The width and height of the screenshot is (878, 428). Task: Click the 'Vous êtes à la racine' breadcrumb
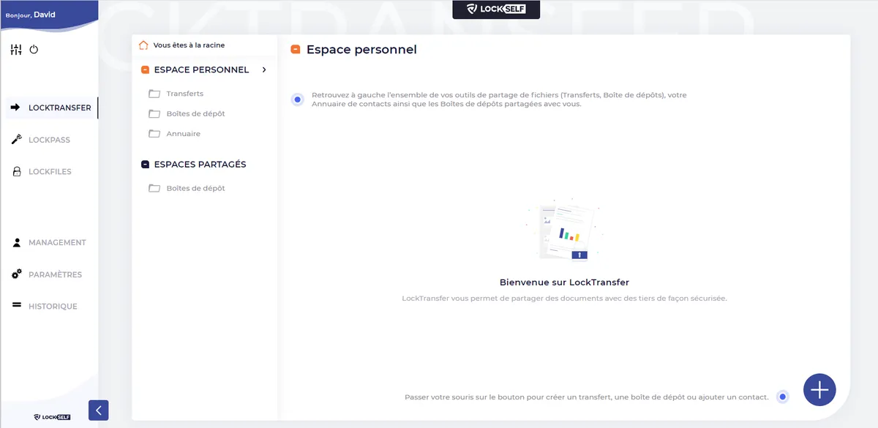click(x=189, y=45)
